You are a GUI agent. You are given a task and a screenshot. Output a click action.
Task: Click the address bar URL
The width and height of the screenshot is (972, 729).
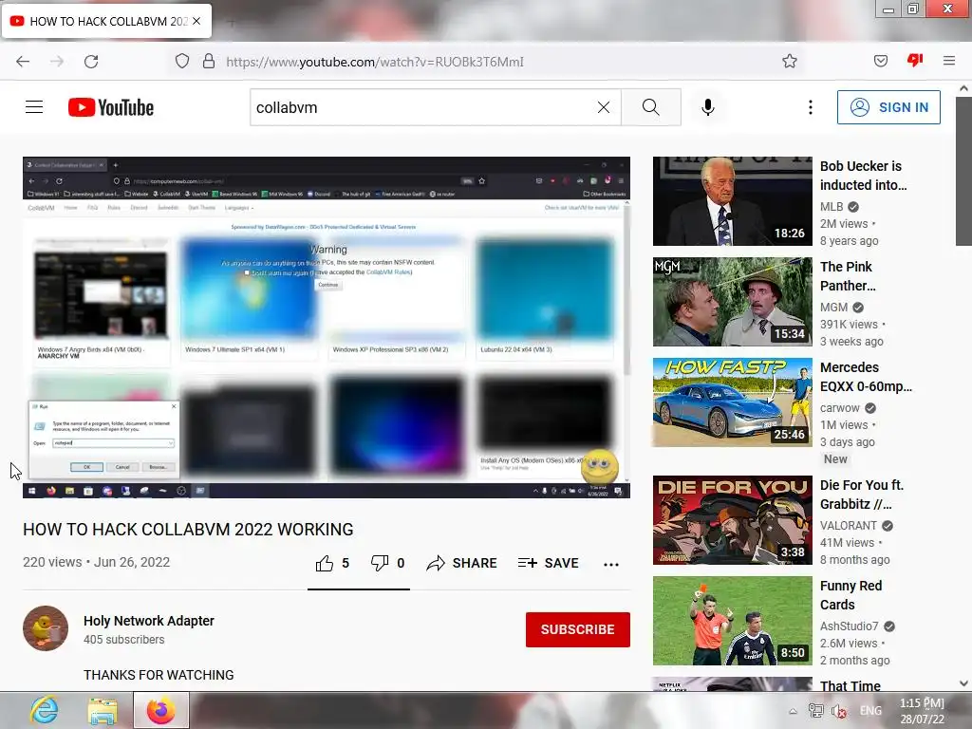pos(374,62)
